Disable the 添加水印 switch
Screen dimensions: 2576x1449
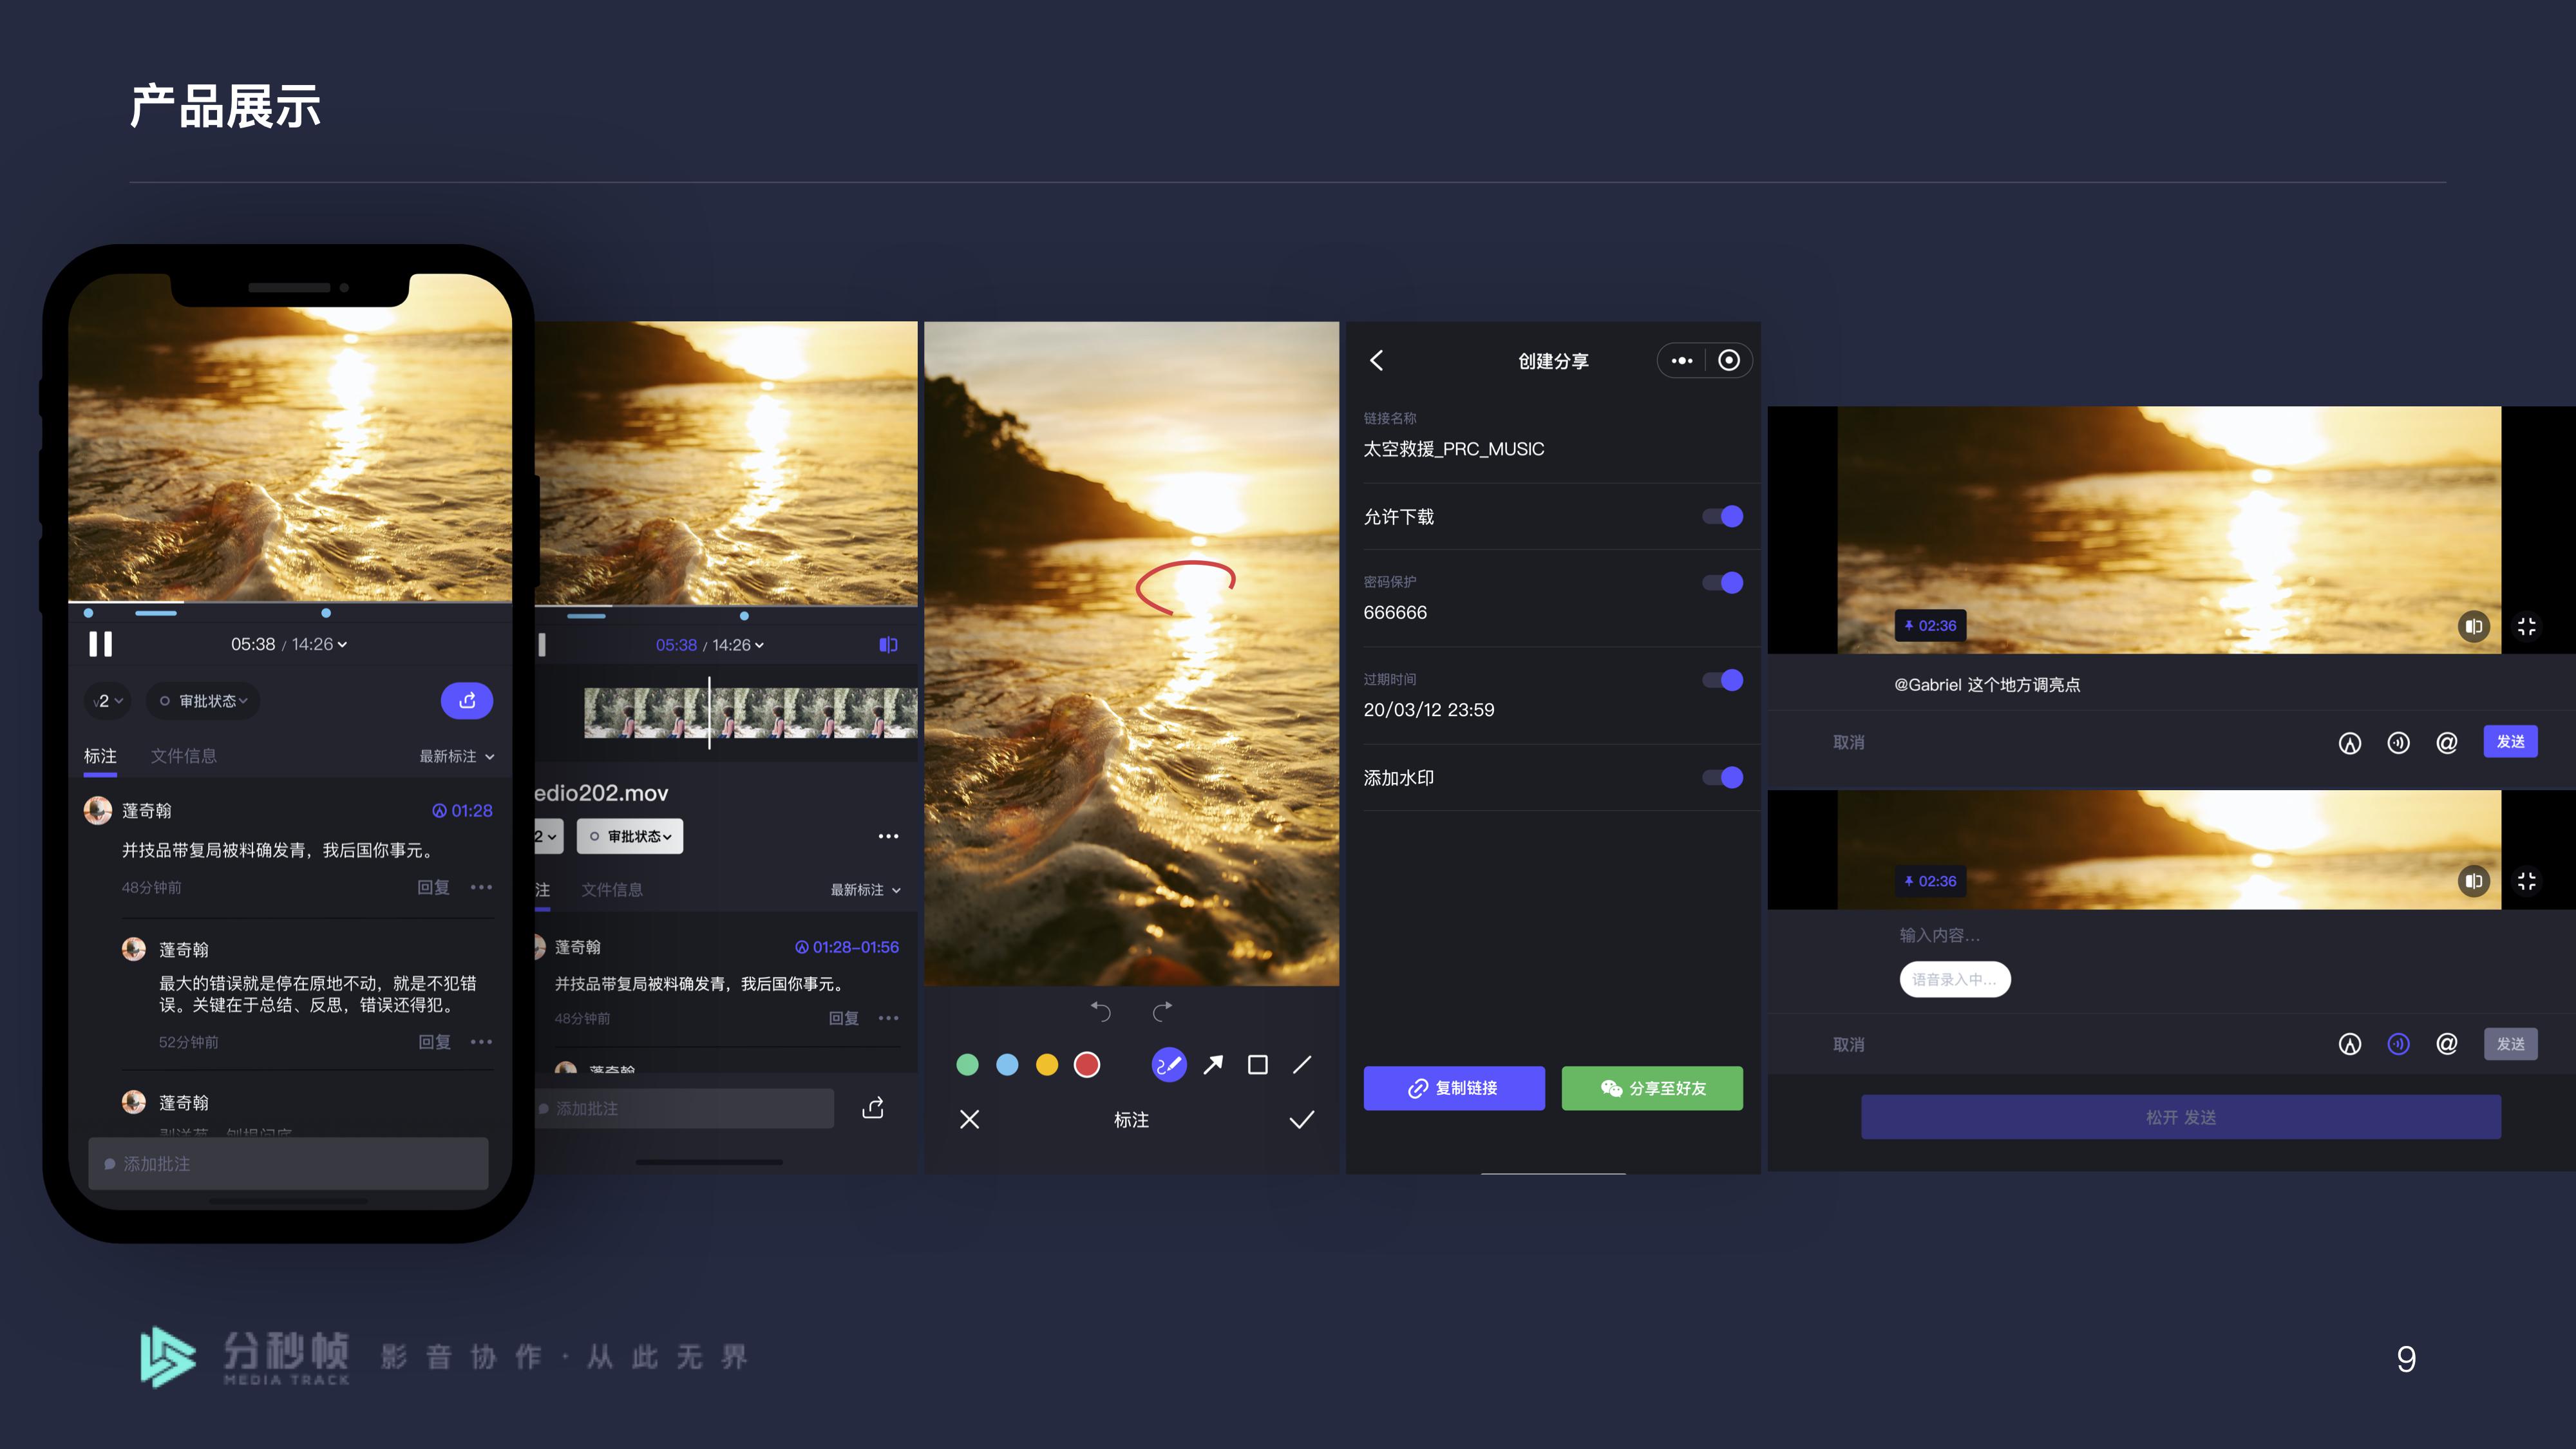pos(1723,778)
